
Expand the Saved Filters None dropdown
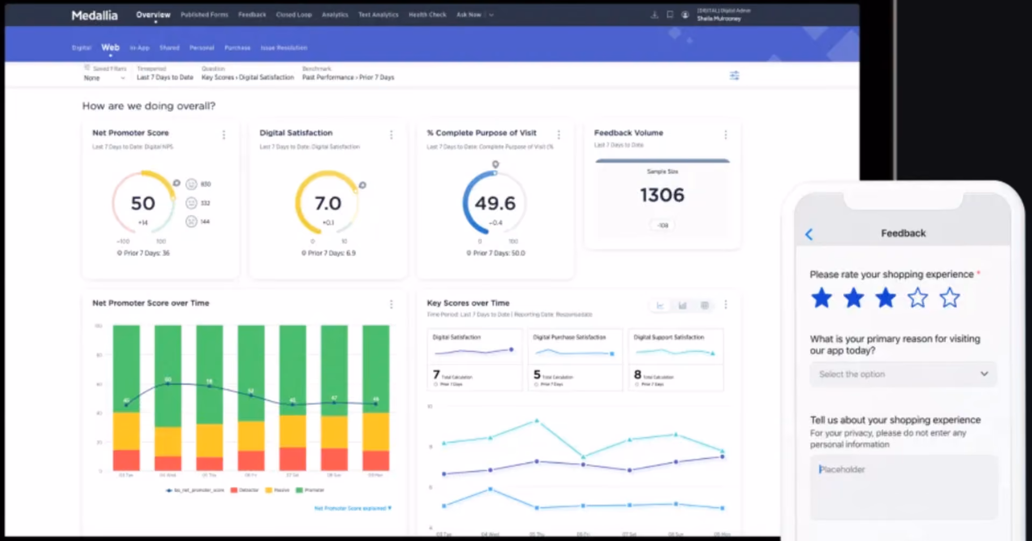104,78
